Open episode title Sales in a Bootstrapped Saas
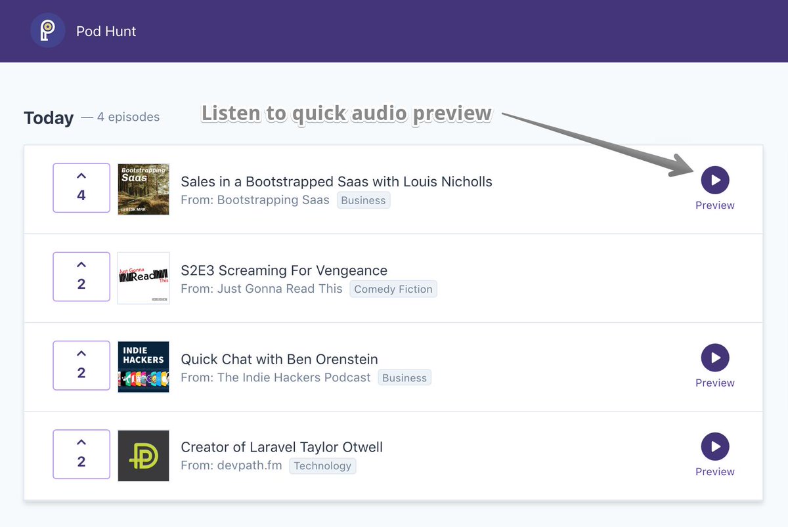This screenshot has width=788, height=527. 336,182
